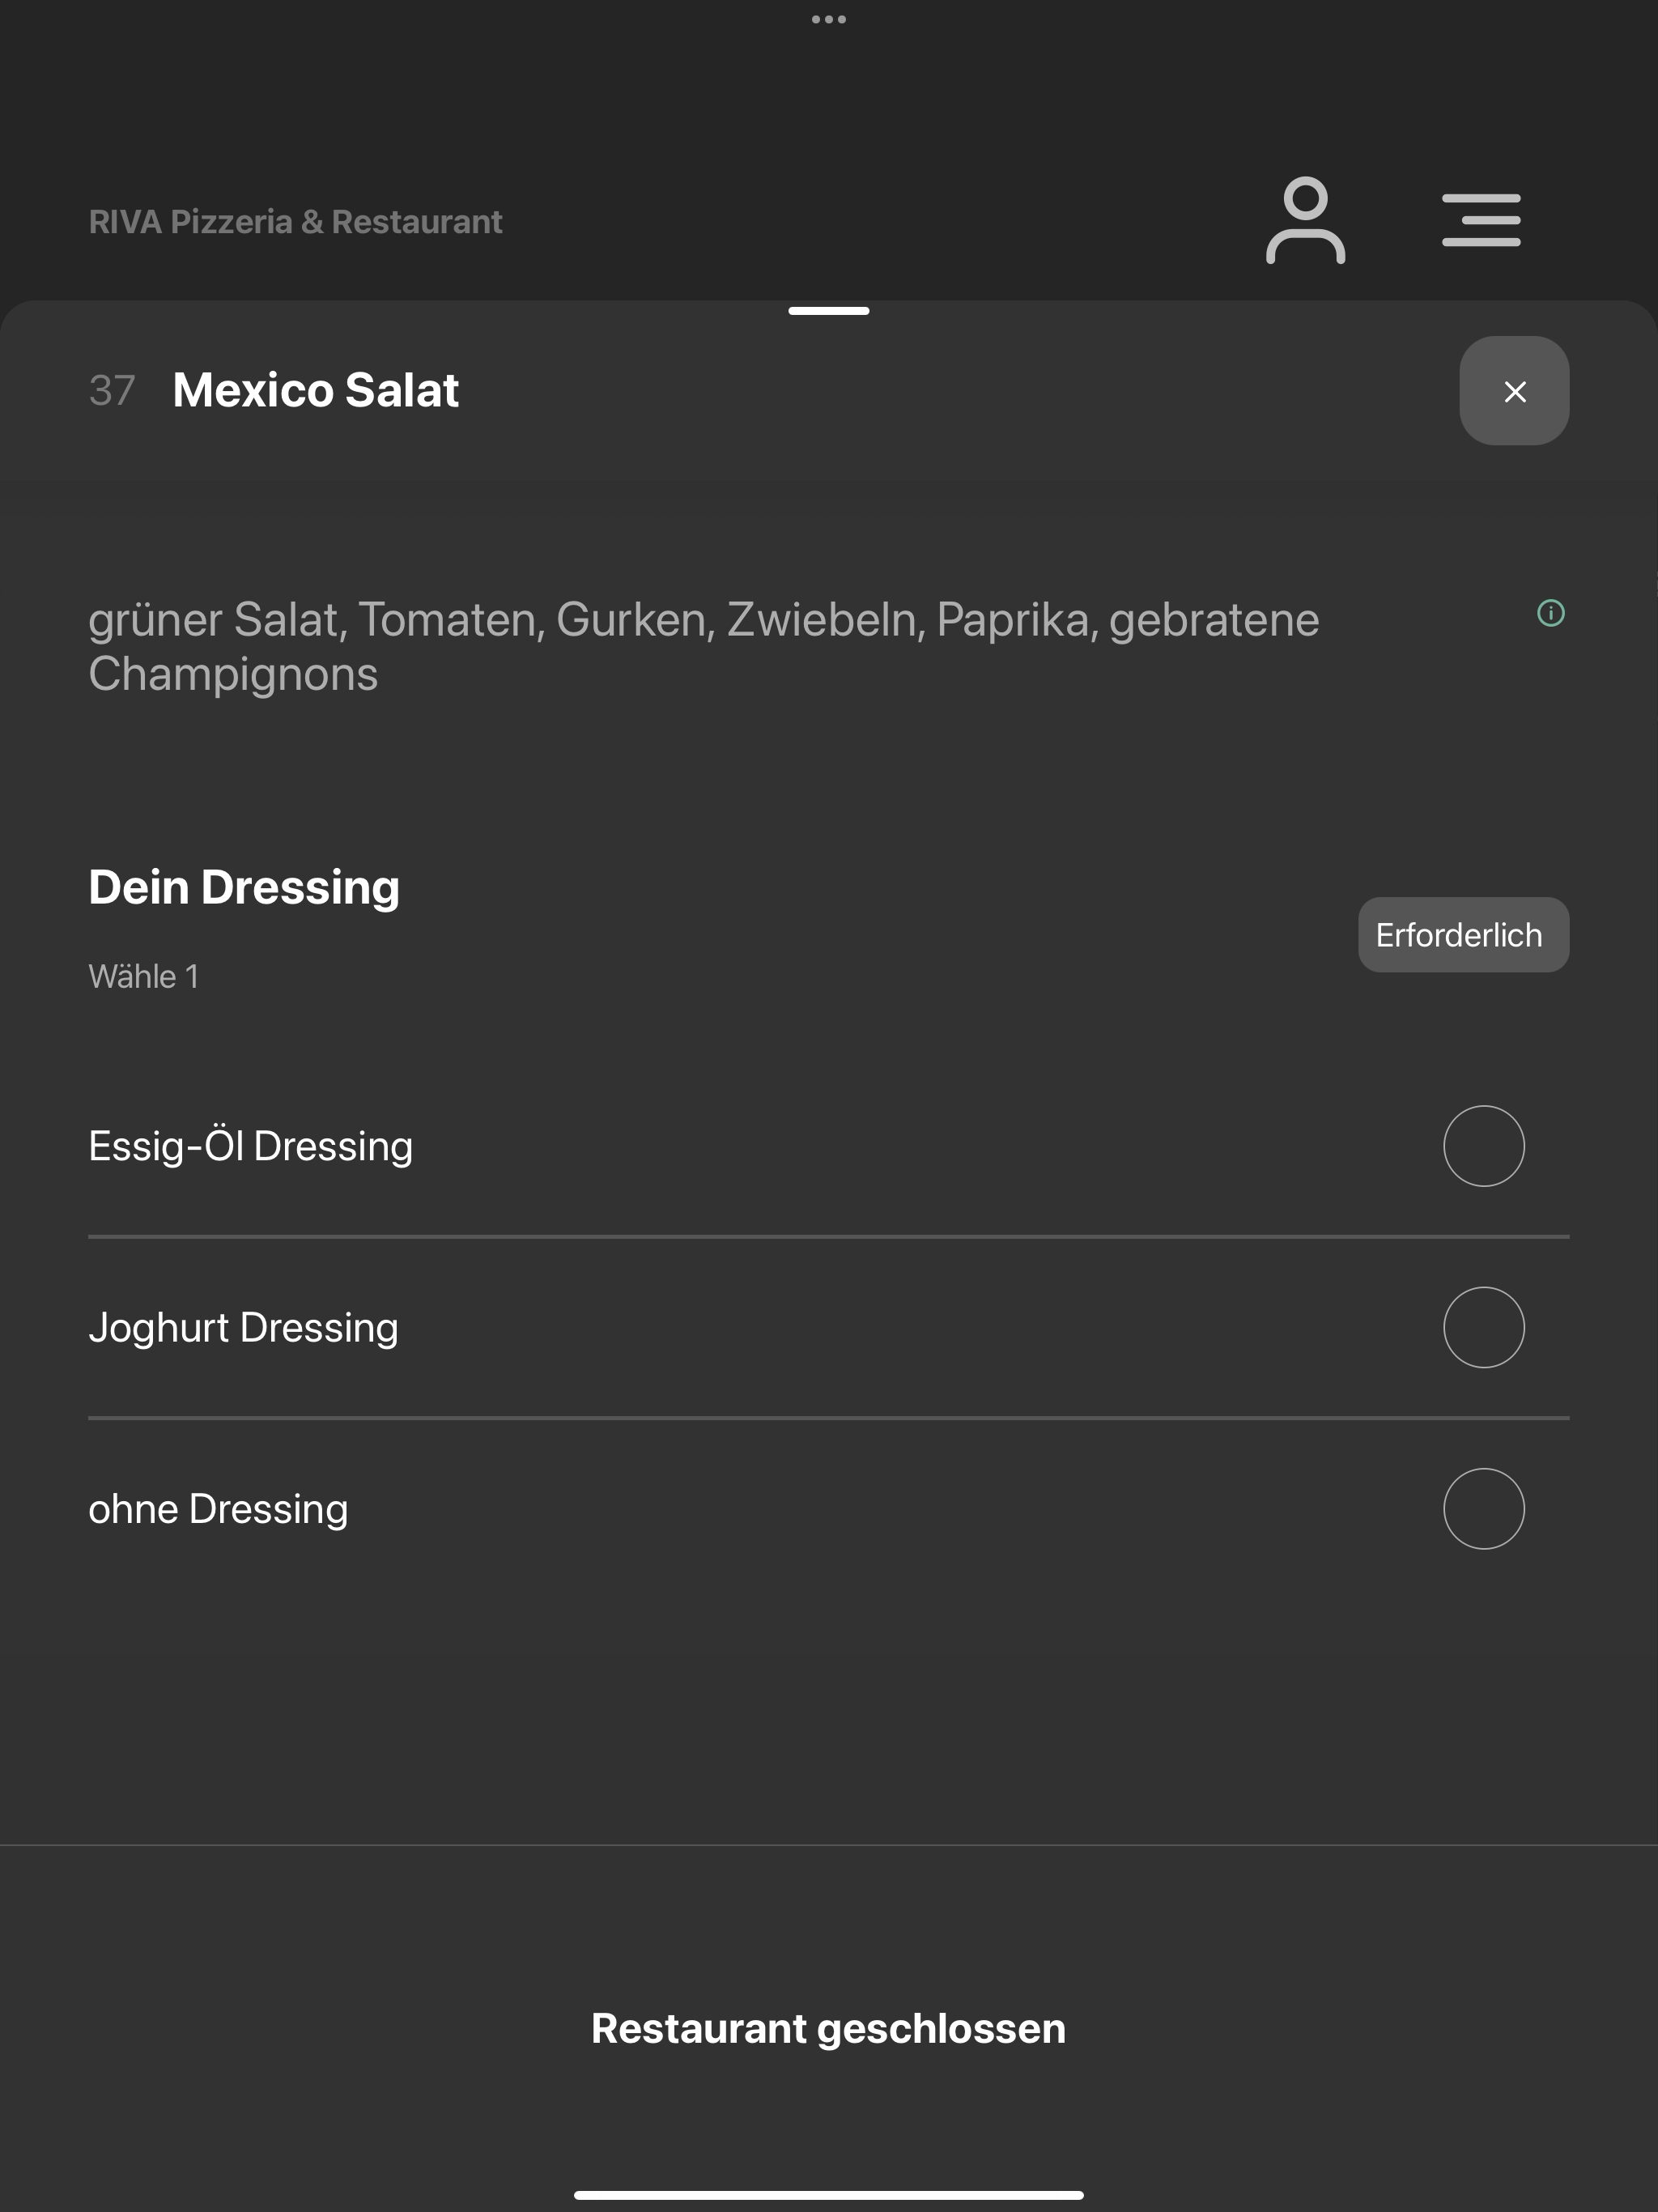
Task: Tap the ohne Dressing label
Action: [x=218, y=1509]
